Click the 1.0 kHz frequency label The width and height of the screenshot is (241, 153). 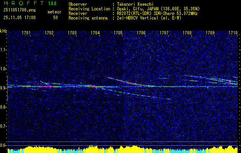(x=3, y=69)
